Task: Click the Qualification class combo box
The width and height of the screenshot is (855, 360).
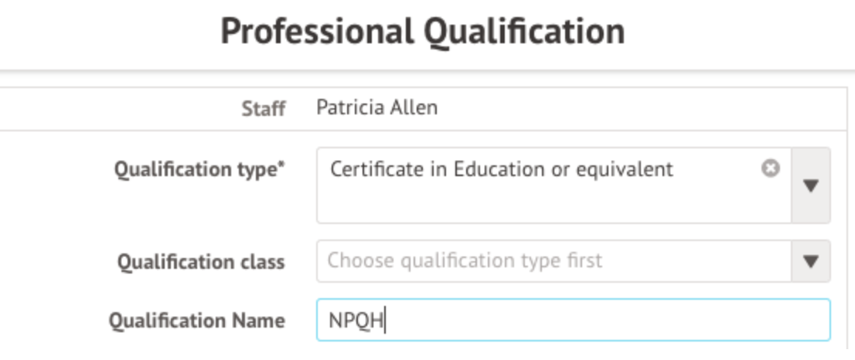Action: point(553,261)
